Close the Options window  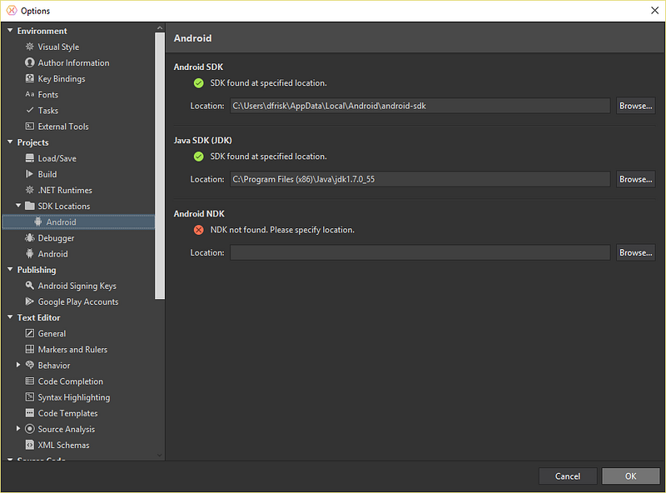(655, 11)
